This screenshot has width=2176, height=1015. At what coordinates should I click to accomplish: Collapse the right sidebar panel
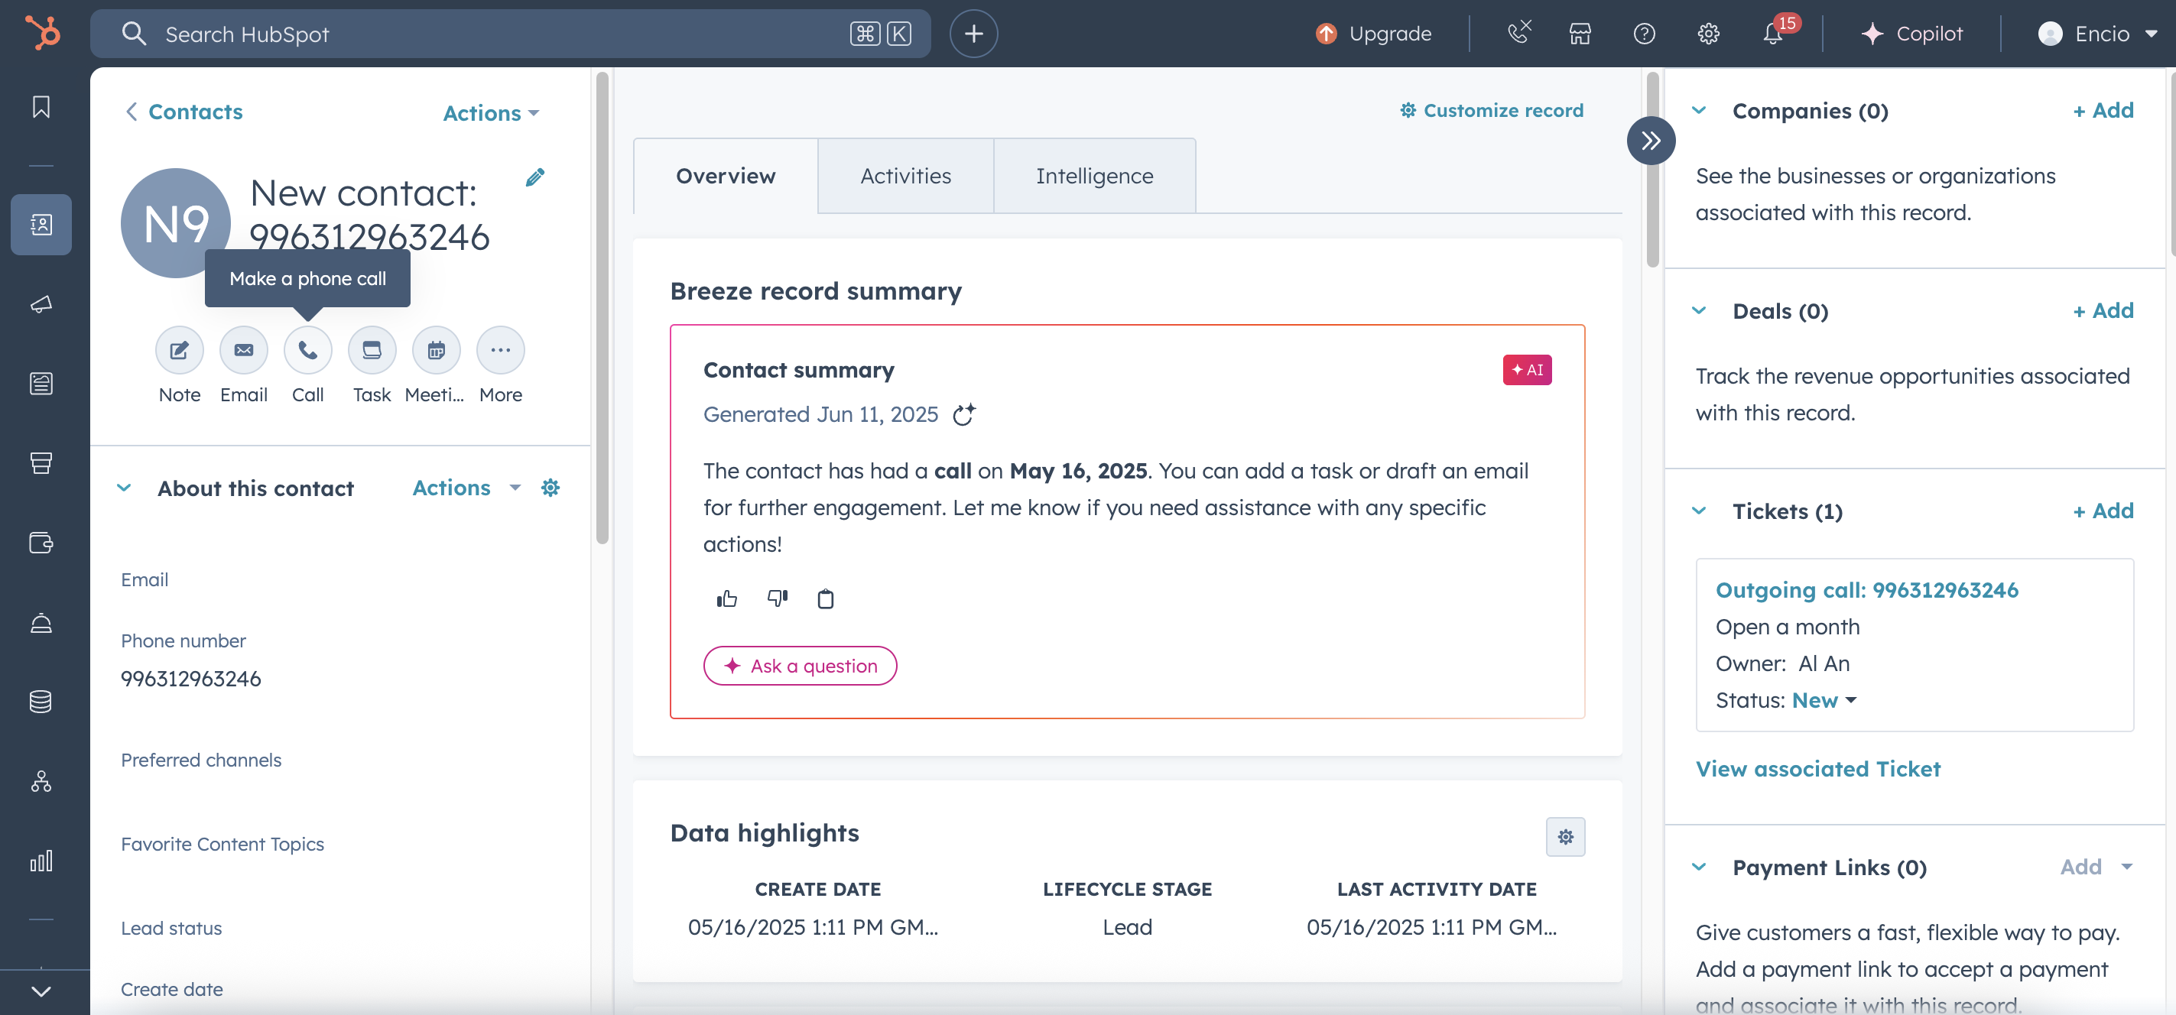pyautogui.click(x=1650, y=140)
